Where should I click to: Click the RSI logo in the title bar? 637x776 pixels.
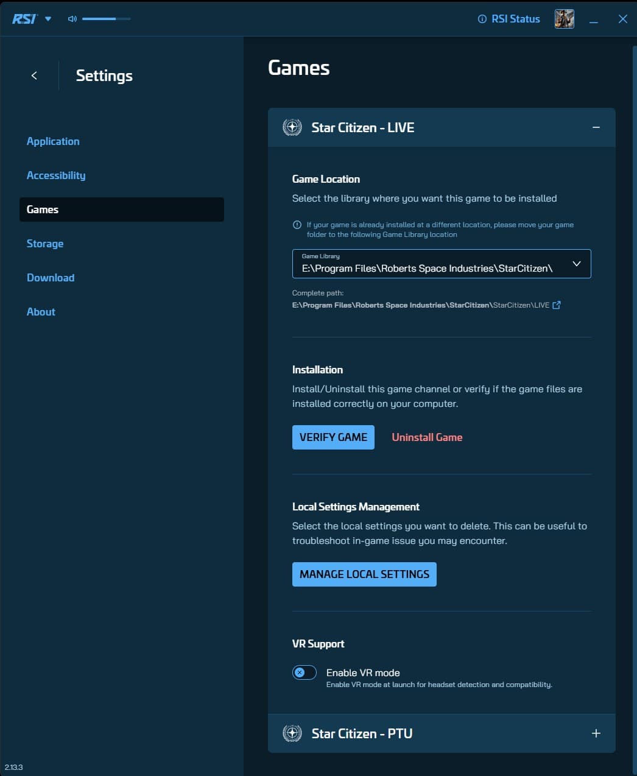point(24,19)
